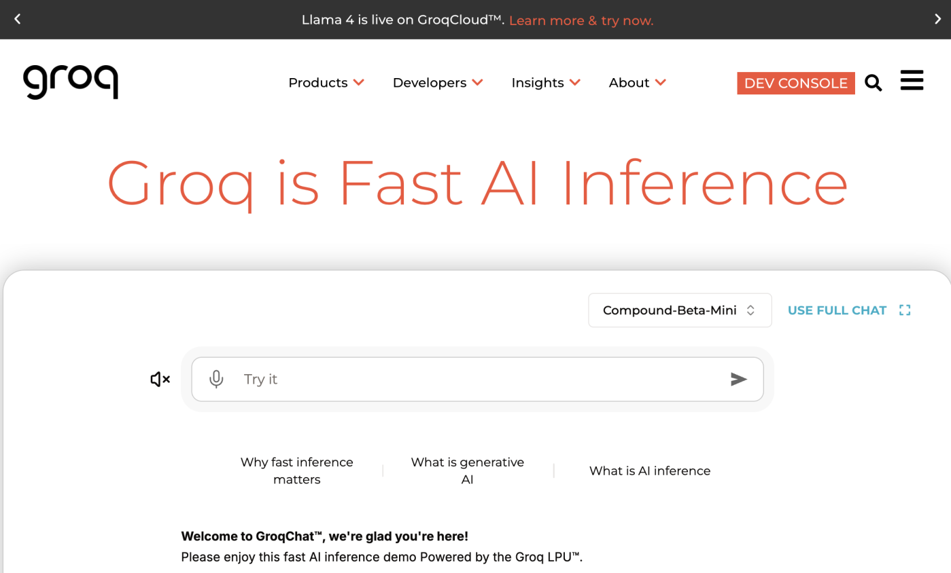Viewport: 951px width, 573px height.
Task: Send the prompt with paper plane icon
Action: click(x=739, y=379)
